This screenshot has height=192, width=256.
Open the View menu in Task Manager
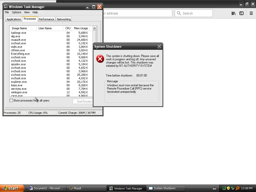pyautogui.click(x=27, y=12)
